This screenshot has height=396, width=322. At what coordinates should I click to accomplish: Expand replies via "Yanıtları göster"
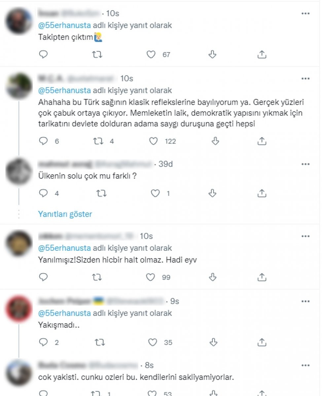coord(65,214)
